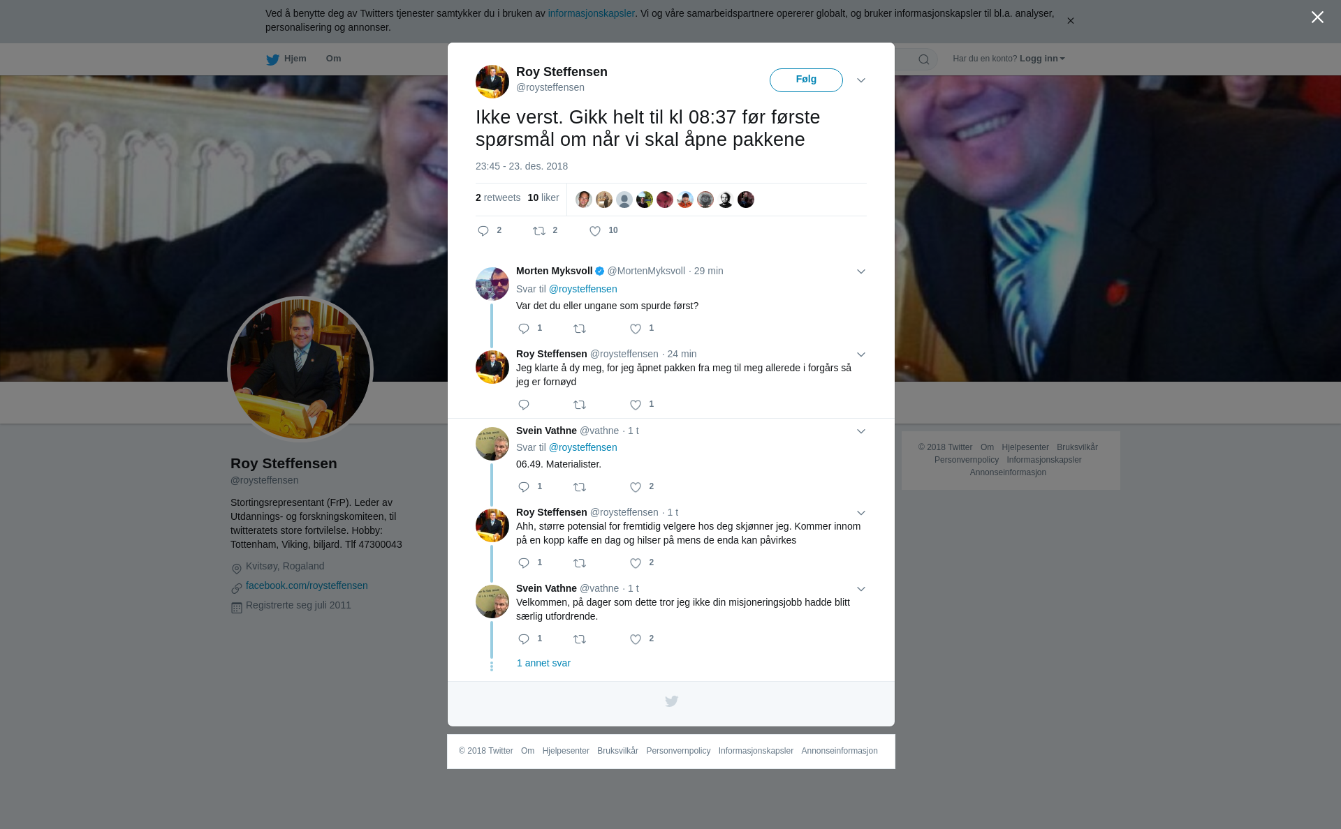This screenshot has width=1341, height=829.
Task: Follow Roy Steffensen with the Følg button
Action: 806,80
